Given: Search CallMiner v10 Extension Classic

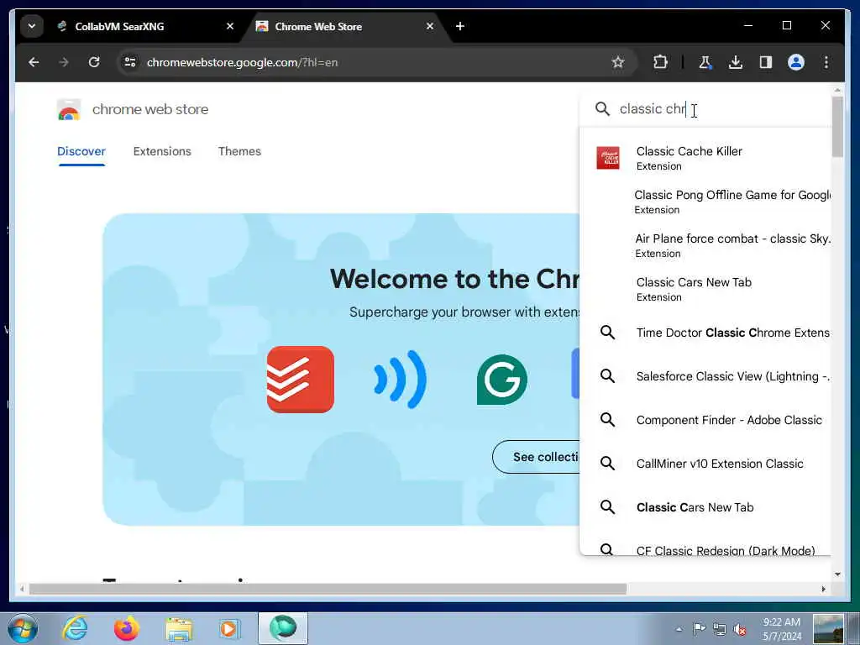Looking at the screenshot, I should 705,464.
